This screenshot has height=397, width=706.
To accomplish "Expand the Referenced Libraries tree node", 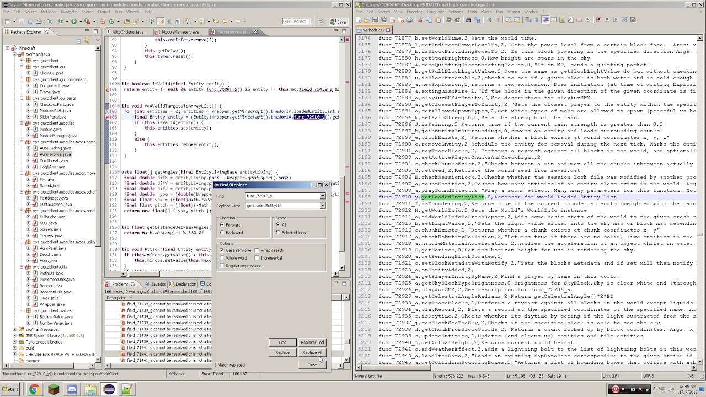I will (x=14, y=342).
